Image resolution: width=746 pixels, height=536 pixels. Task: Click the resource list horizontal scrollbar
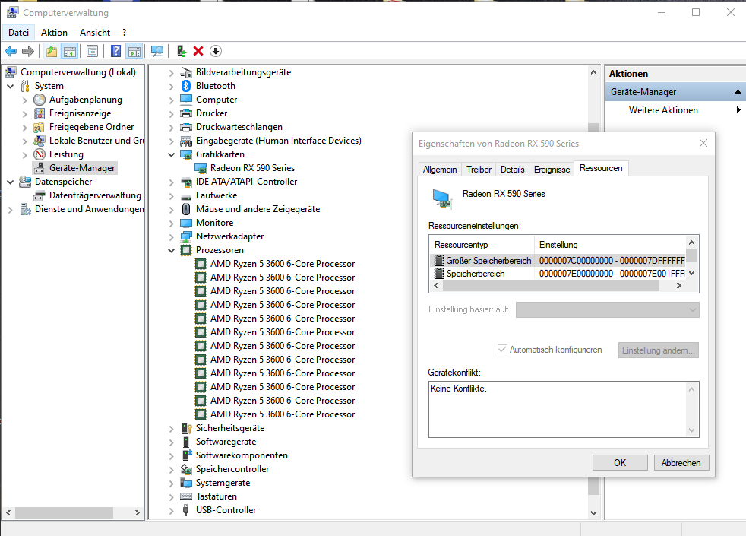(x=551, y=286)
